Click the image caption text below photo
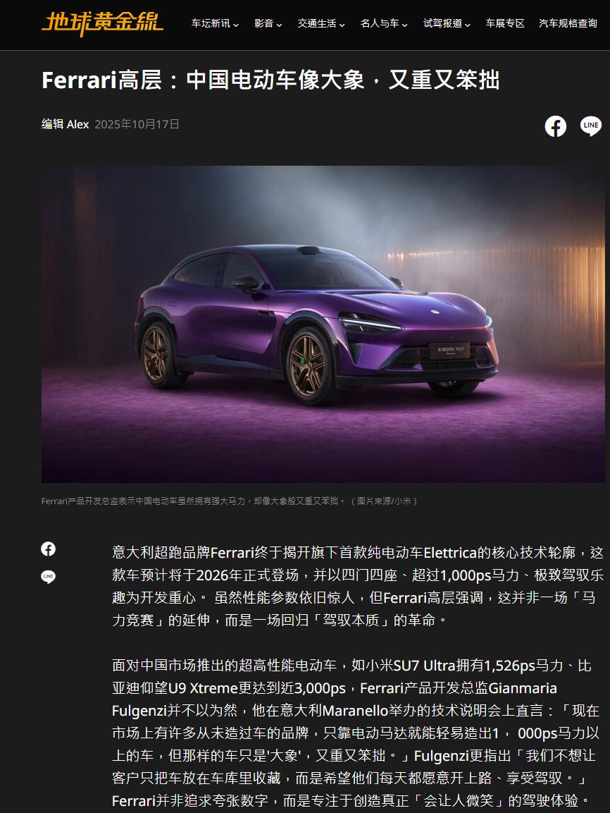The image size is (610, 813). (230, 501)
